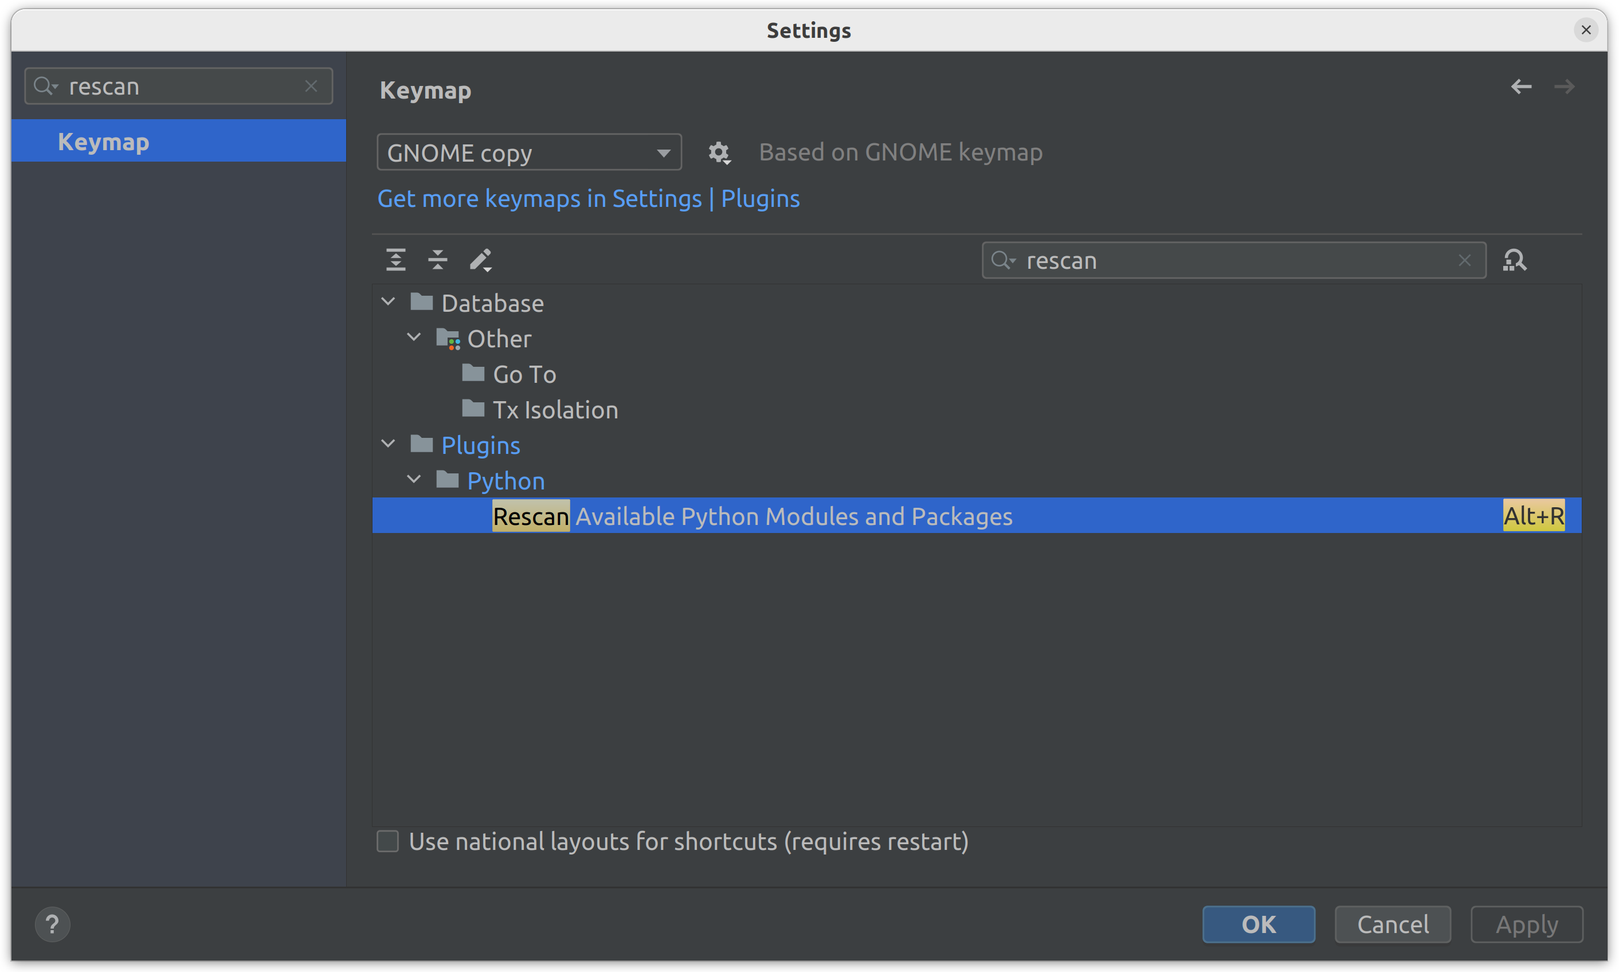Open the keymap gear options menu

point(719,152)
